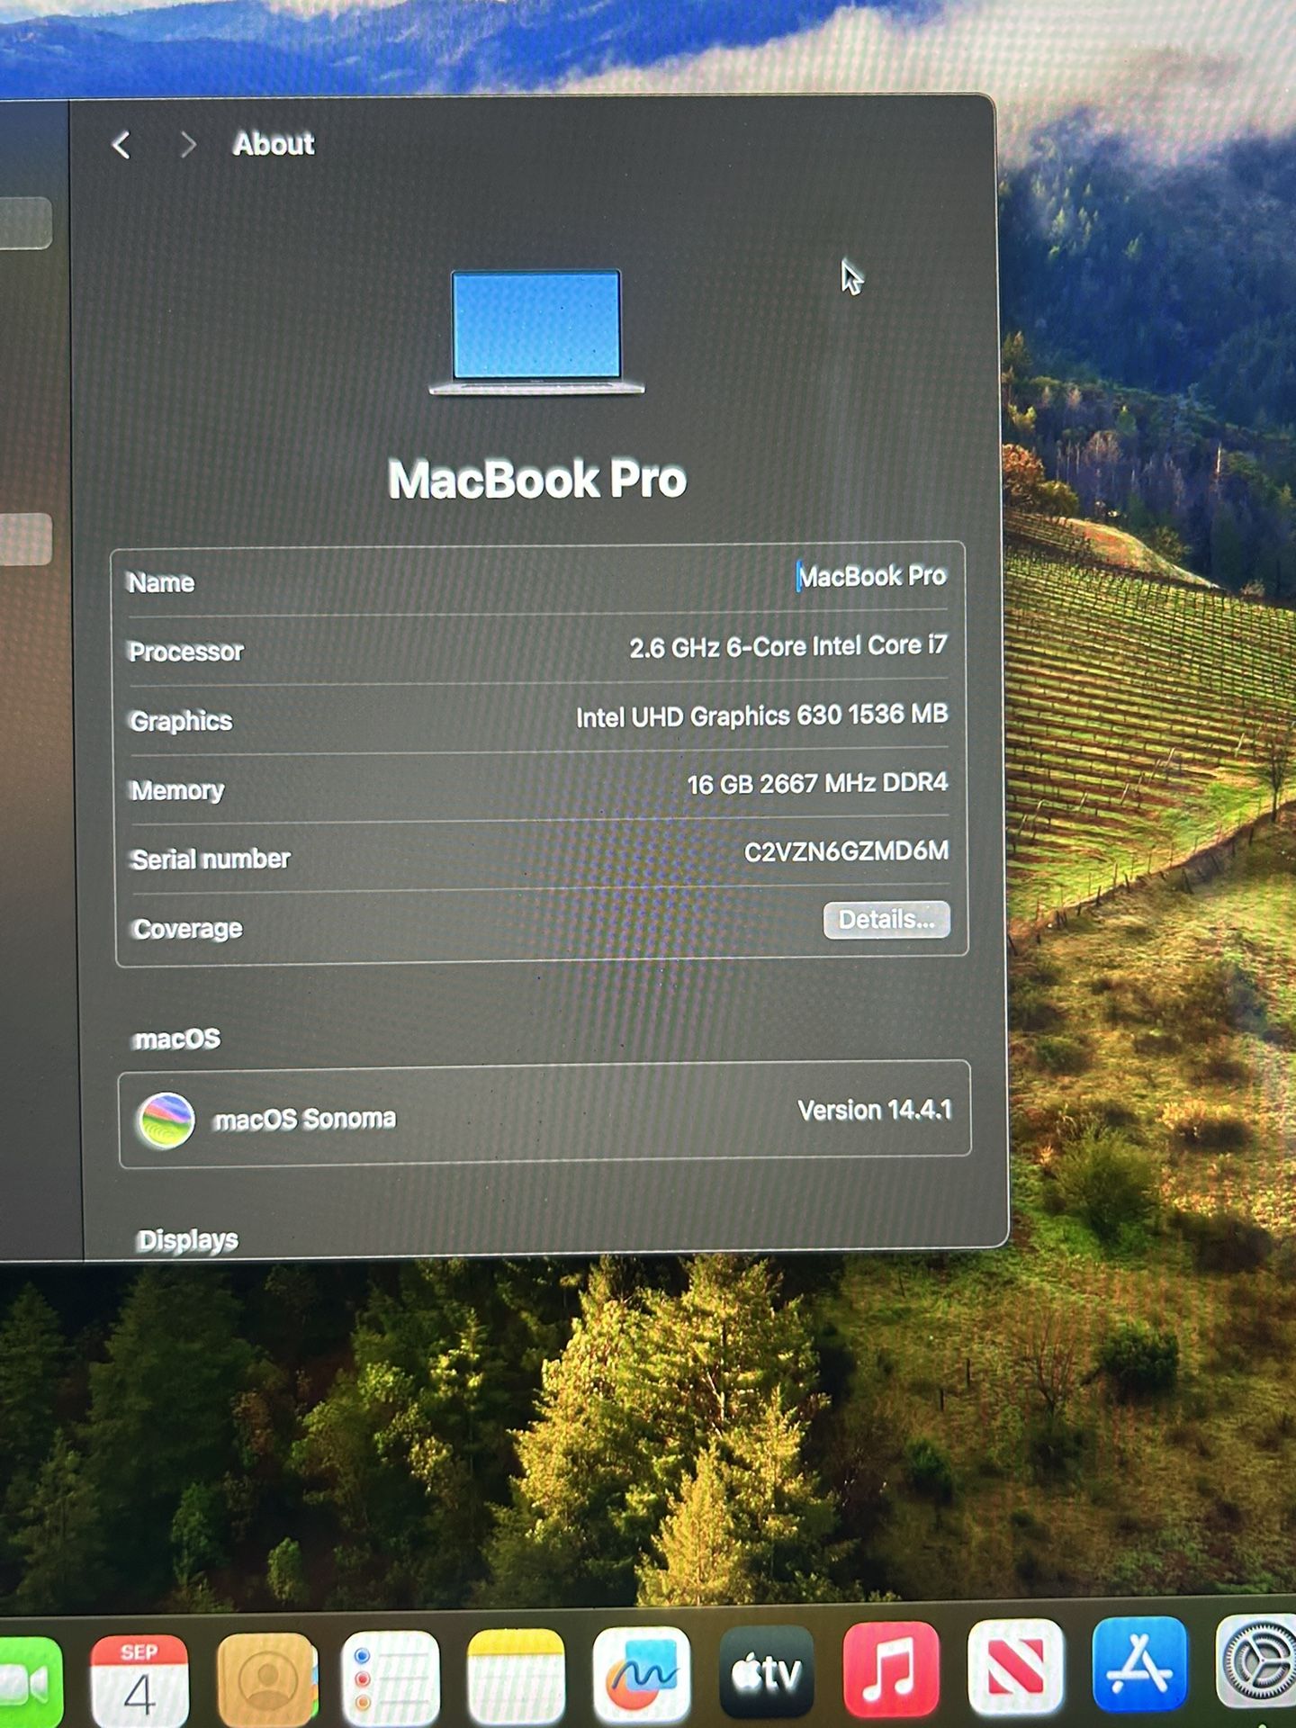
Task: Open Apple TV from the Dock
Action: pyautogui.click(x=766, y=1671)
